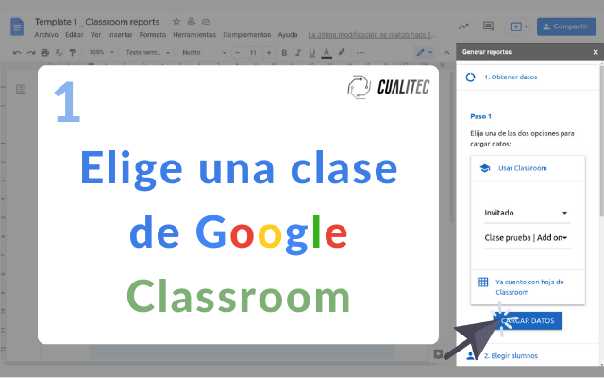
Task: Open the present to meeting button
Action: [x=518, y=26]
